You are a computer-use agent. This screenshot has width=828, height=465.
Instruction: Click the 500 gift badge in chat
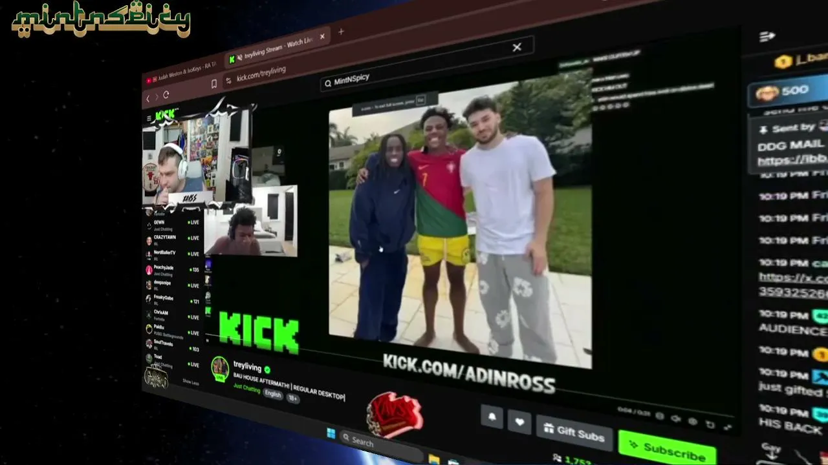click(x=787, y=92)
